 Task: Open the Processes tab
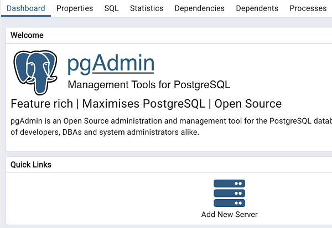[x=308, y=8]
